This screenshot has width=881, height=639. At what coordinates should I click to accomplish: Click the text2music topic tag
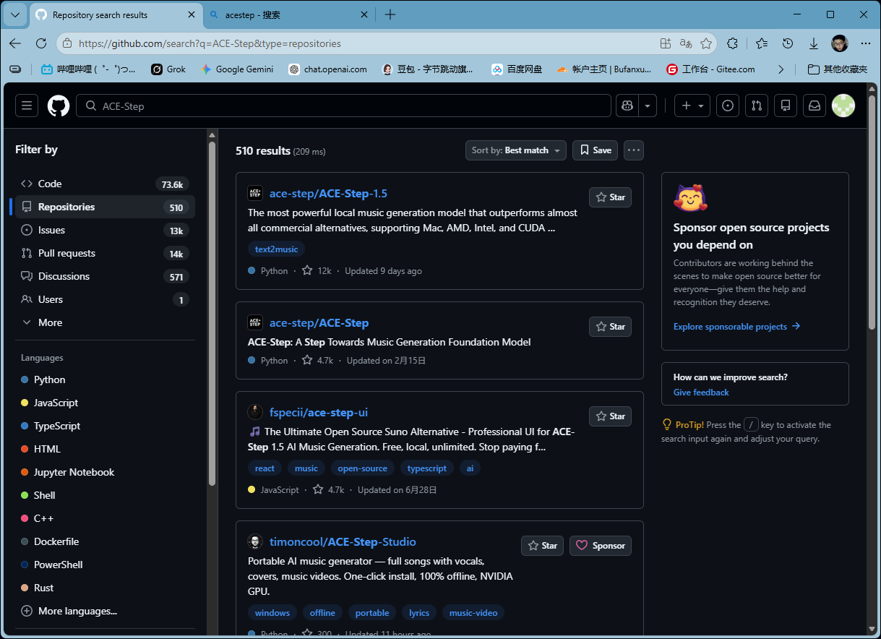276,249
